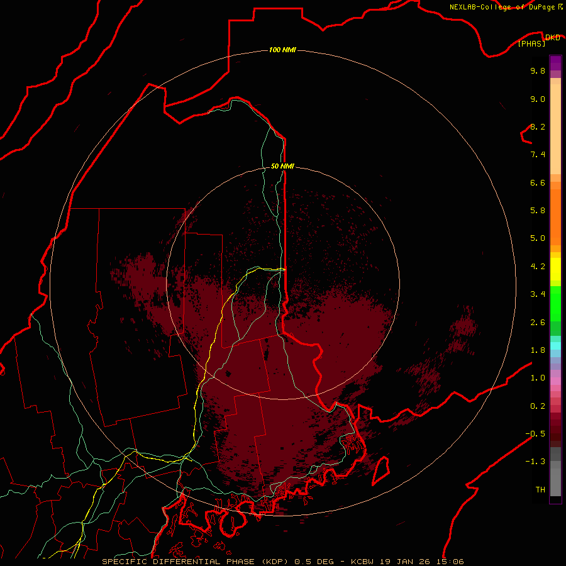
Task: Click the Specific Differential Phase caption
Action: (x=282, y=562)
